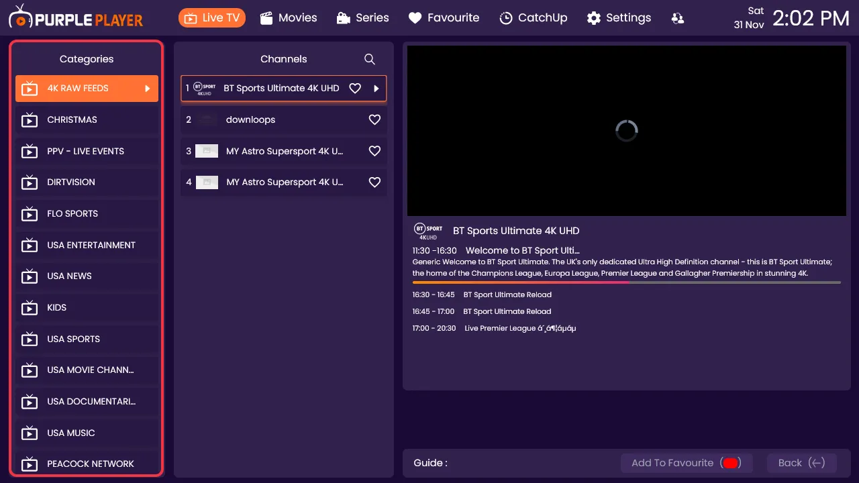The width and height of the screenshot is (859, 483).
Task: Go to the Series section
Action: click(362, 18)
